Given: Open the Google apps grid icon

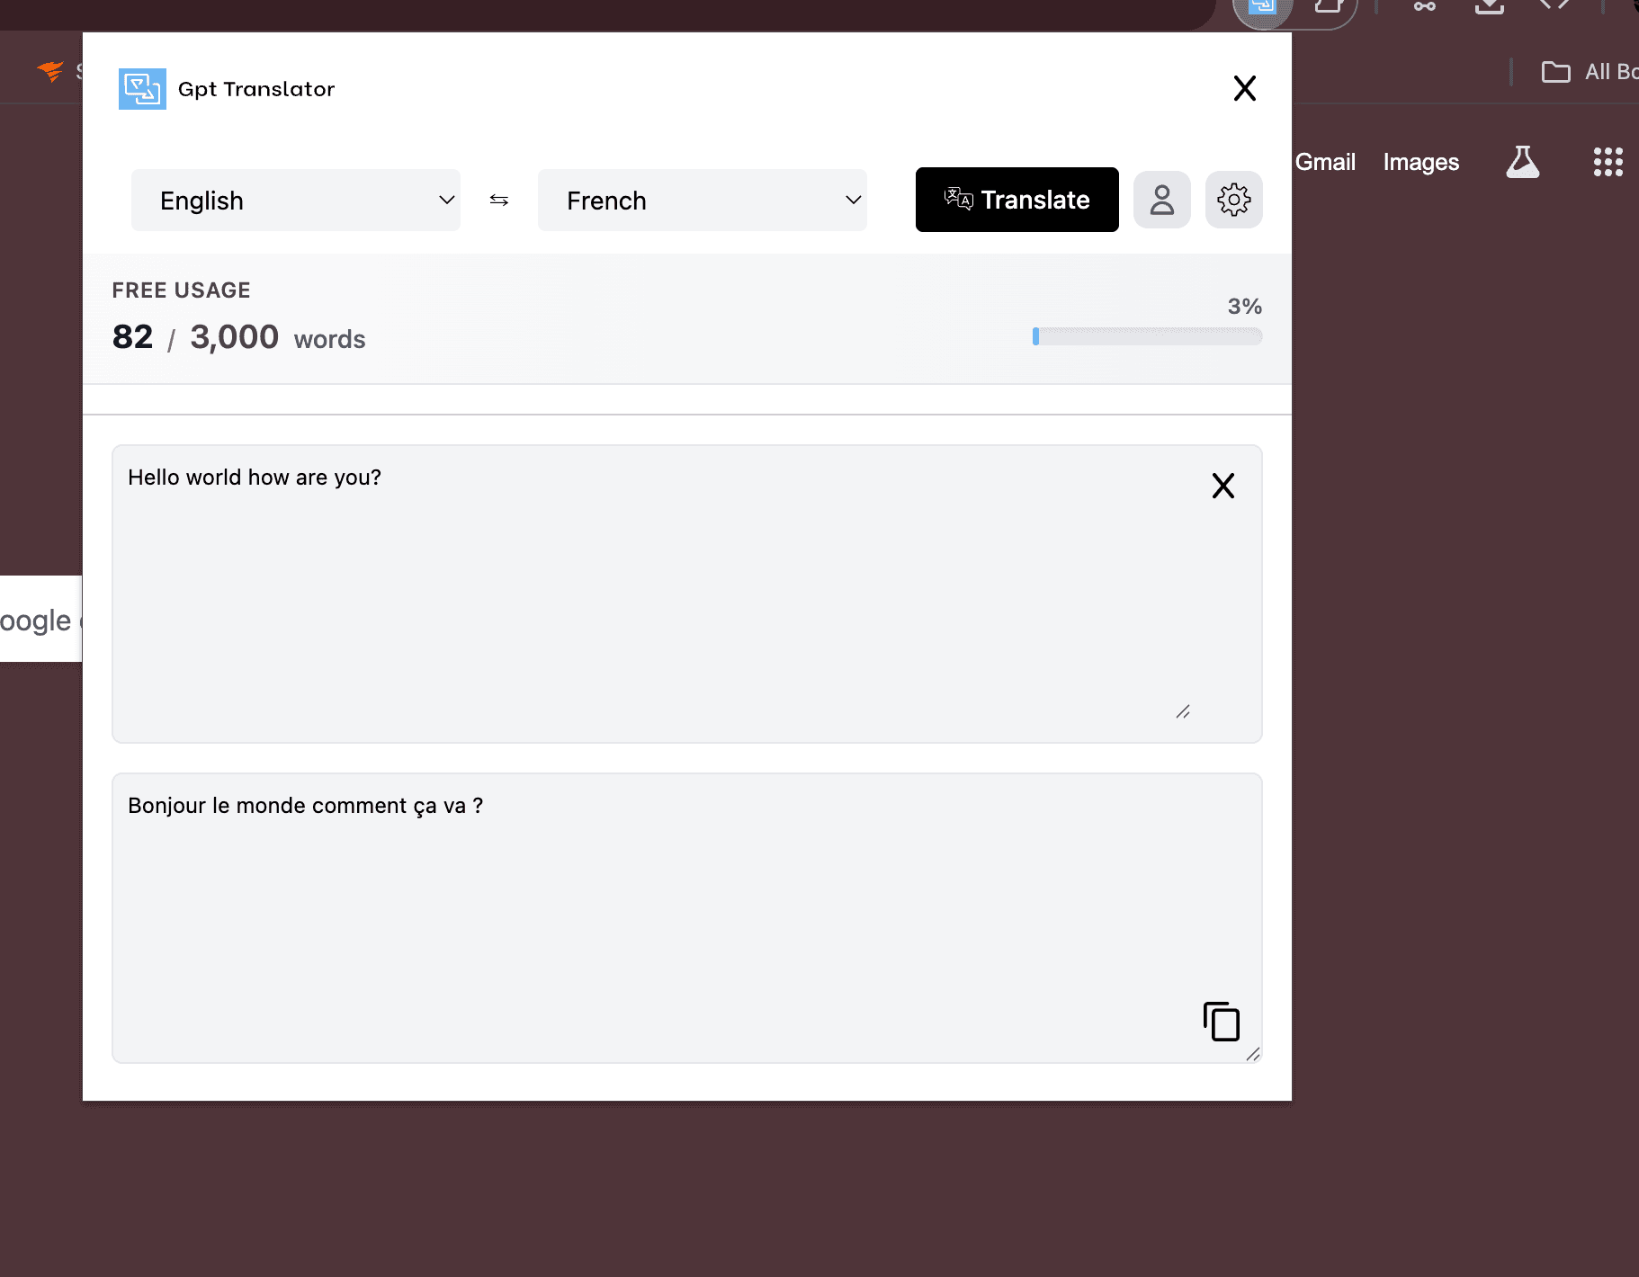Looking at the screenshot, I should 1608,162.
